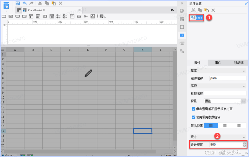Decrease 设计宽度 with the down arrow

[244, 146]
